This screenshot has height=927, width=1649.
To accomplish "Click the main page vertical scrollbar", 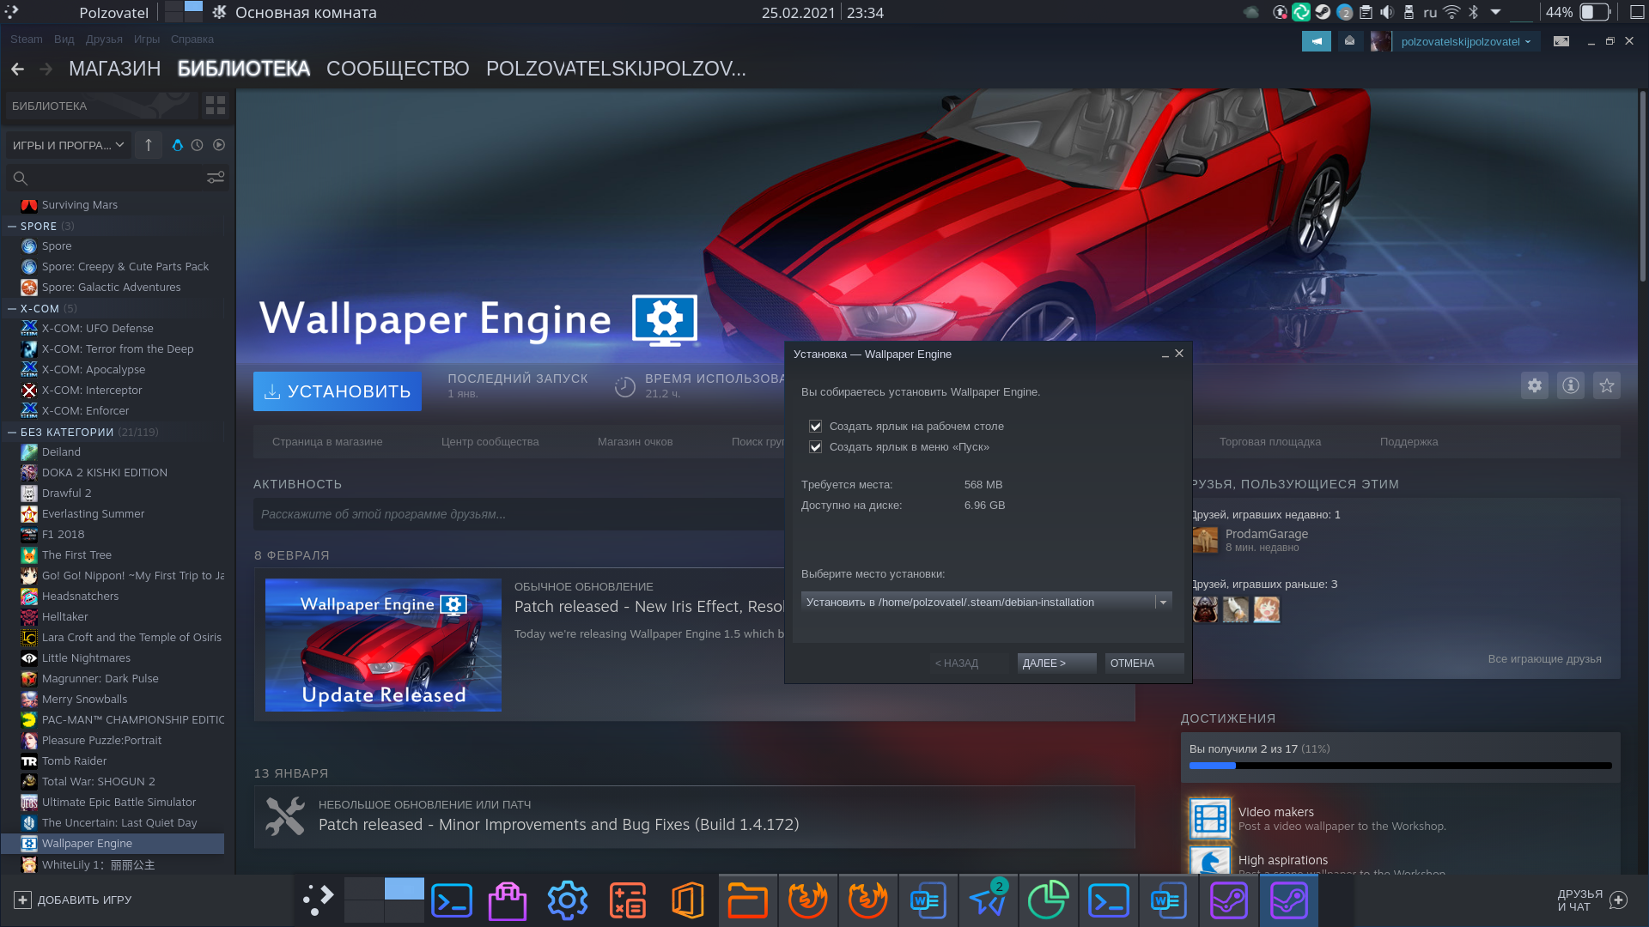I will click(1643, 185).
